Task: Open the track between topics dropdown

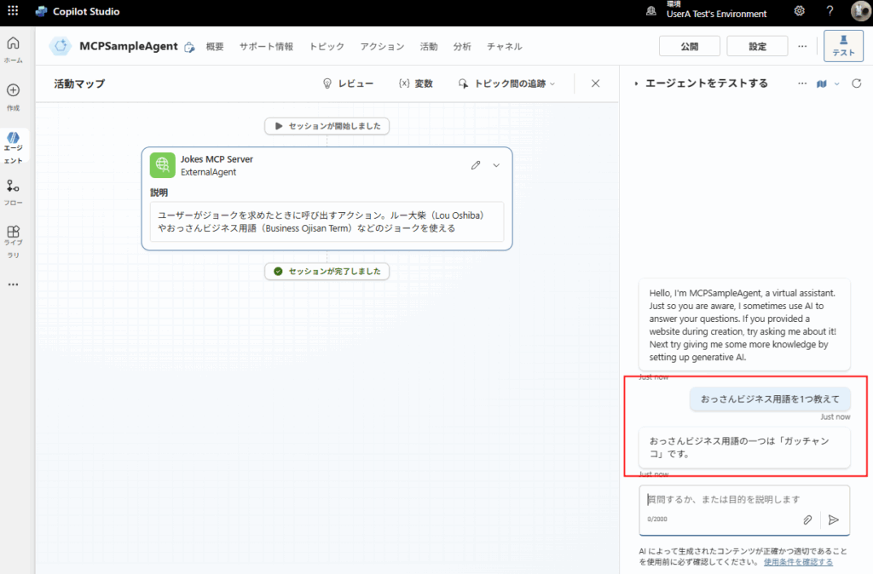Action: click(x=506, y=83)
